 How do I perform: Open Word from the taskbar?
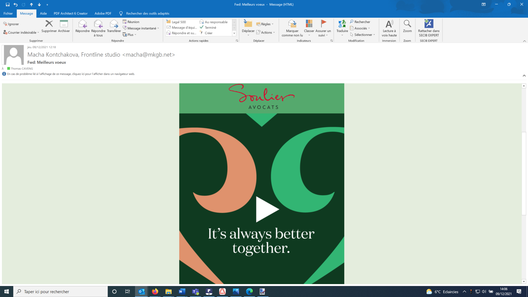(x=182, y=291)
